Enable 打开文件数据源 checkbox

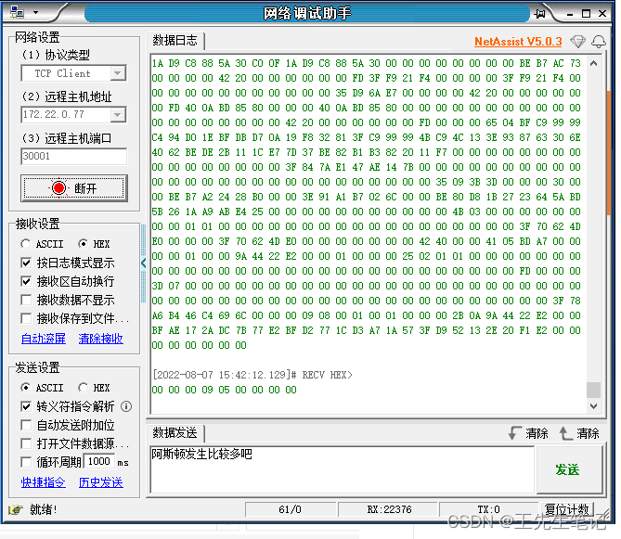point(26,443)
